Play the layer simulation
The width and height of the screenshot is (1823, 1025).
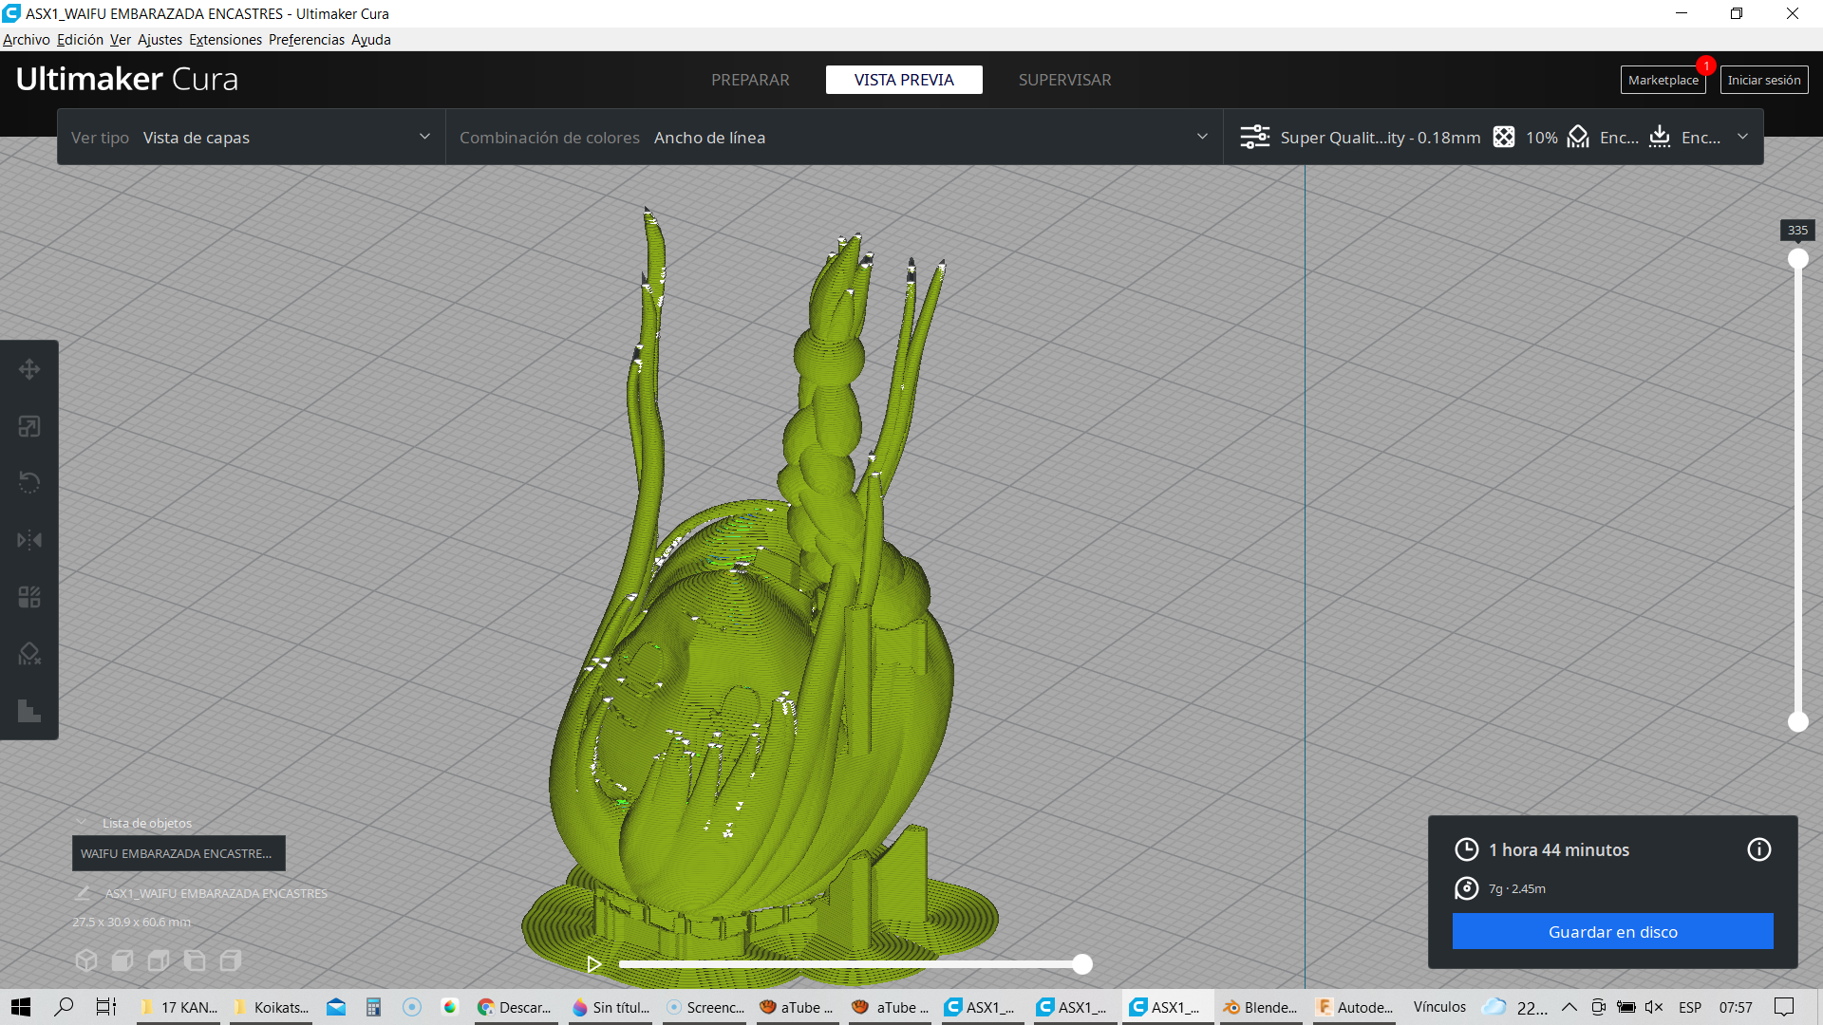(x=594, y=964)
